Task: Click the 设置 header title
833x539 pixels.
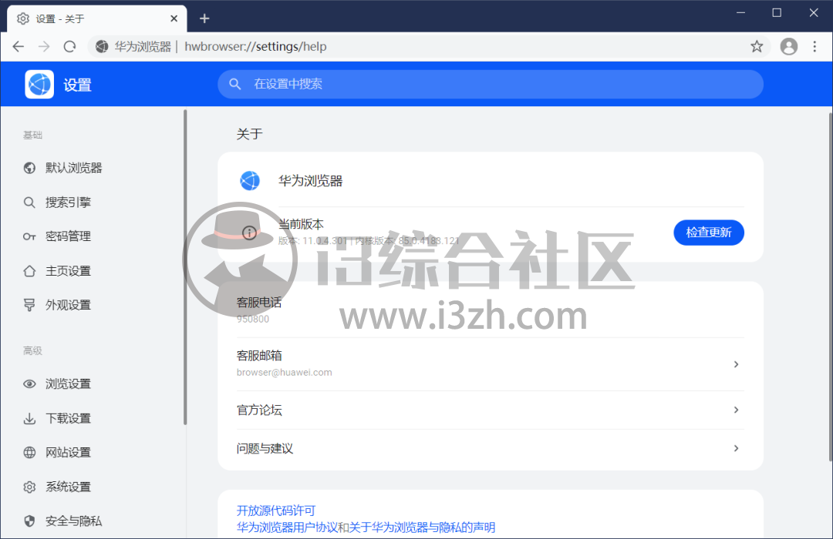Action: pyautogui.click(x=78, y=85)
